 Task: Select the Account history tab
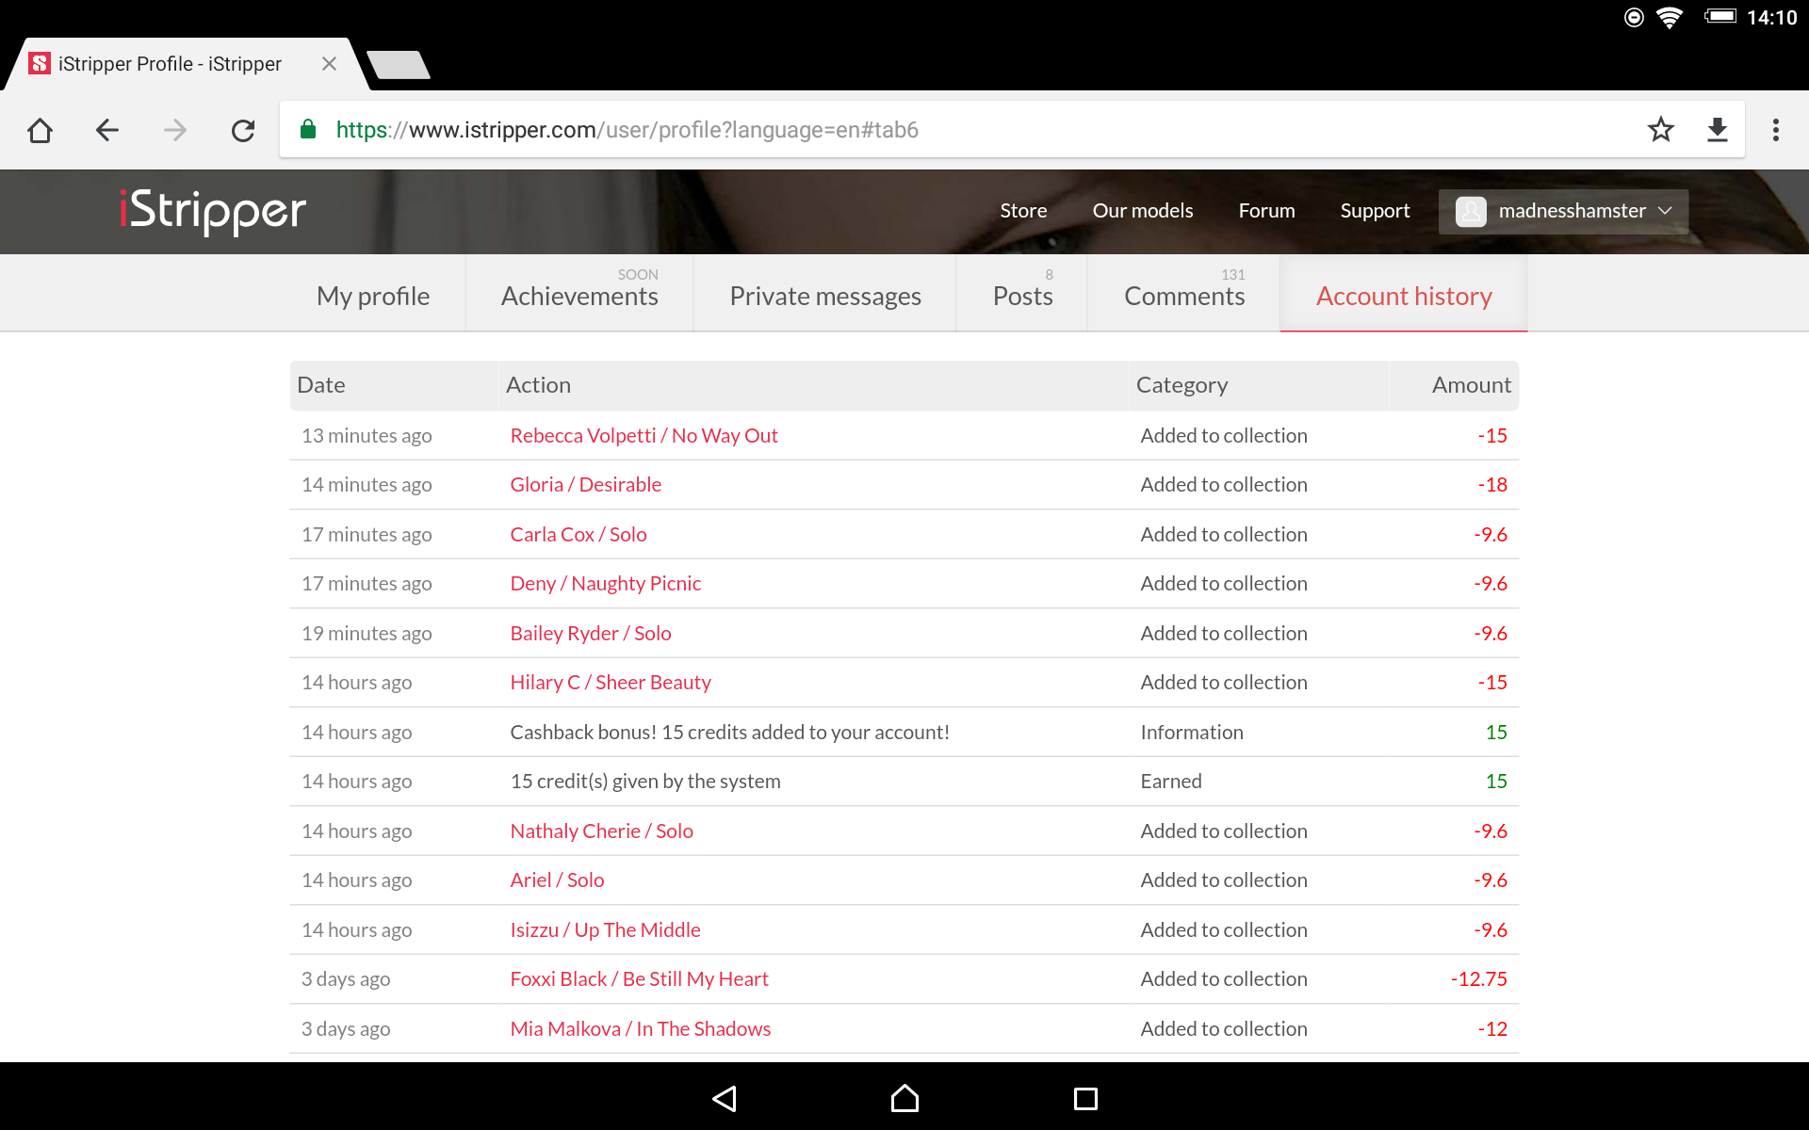(x=1404, y=296)
